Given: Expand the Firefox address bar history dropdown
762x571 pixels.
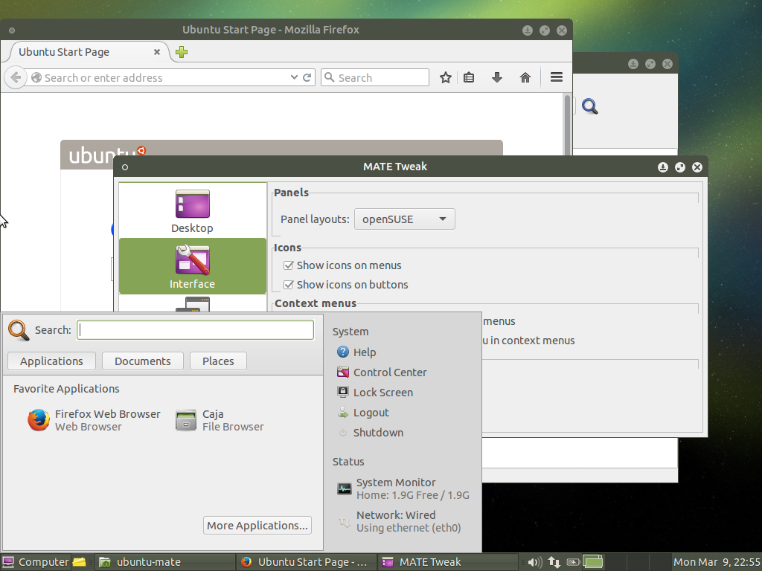Looking at the screenshot, I should pos(294,77).
